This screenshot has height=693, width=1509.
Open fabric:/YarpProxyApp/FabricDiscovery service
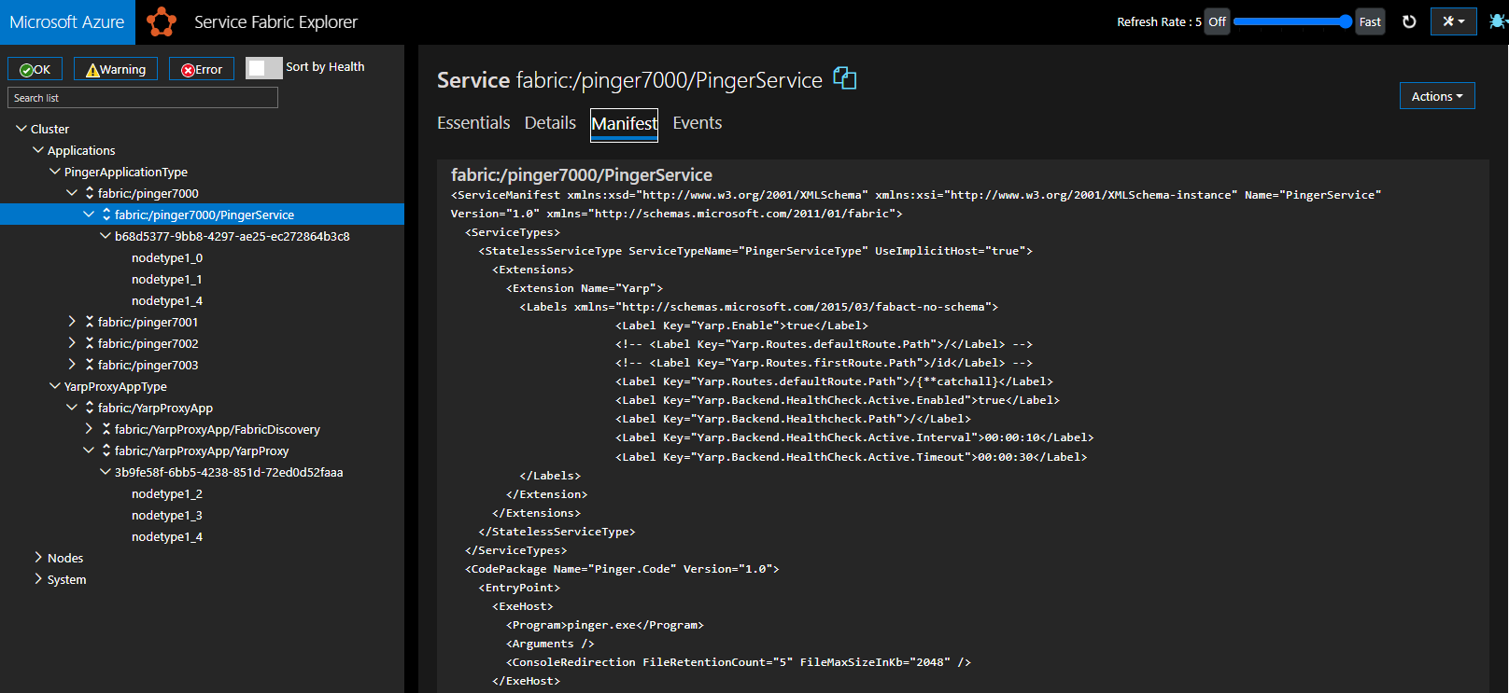click(218, 429)
